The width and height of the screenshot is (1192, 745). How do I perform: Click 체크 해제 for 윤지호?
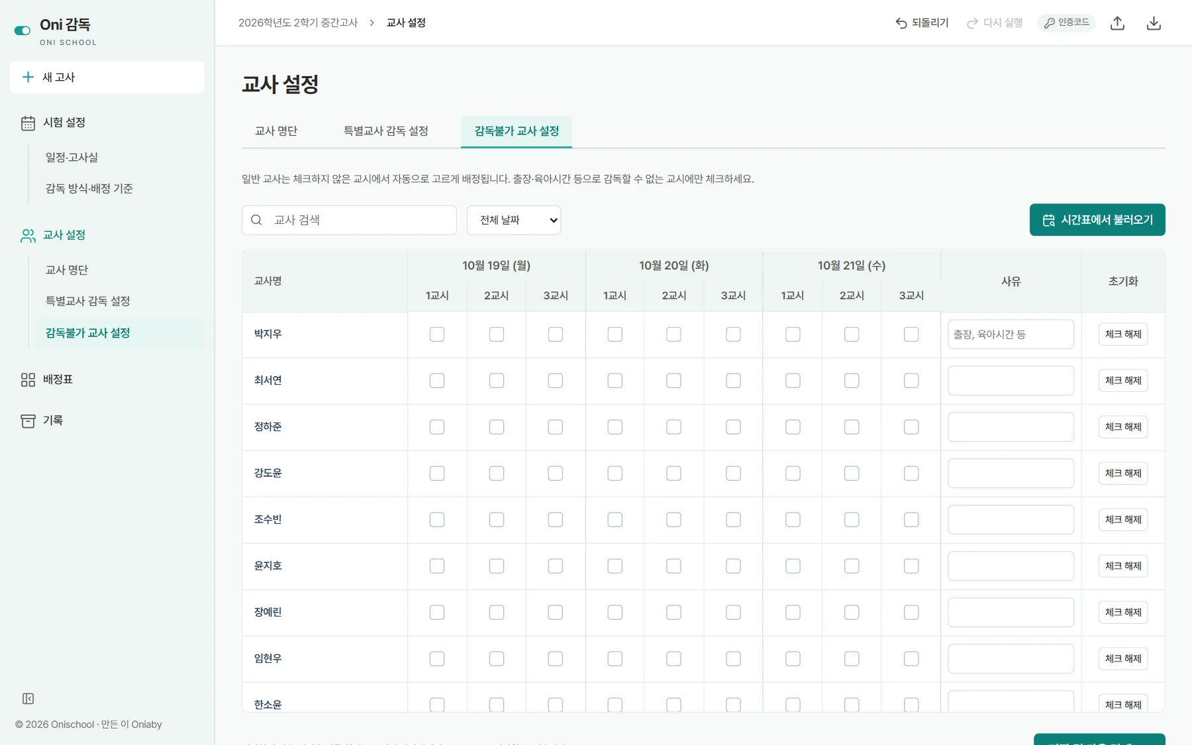coord(1123,566)
